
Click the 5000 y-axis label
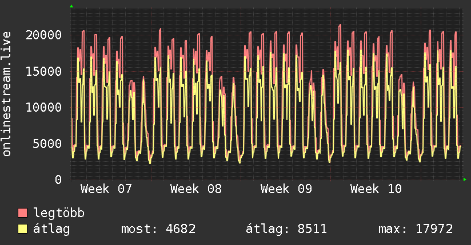pyautogui.click(x=47, y=144)
